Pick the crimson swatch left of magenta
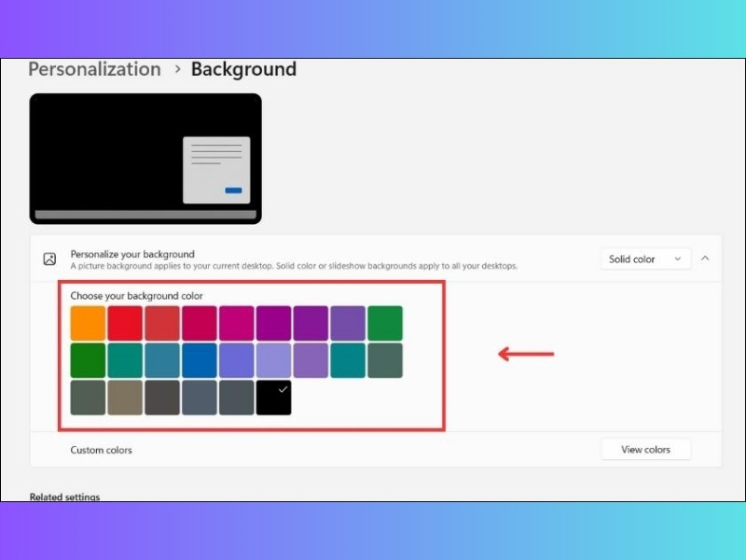This screenshot has width=746, height=560. 200,323
